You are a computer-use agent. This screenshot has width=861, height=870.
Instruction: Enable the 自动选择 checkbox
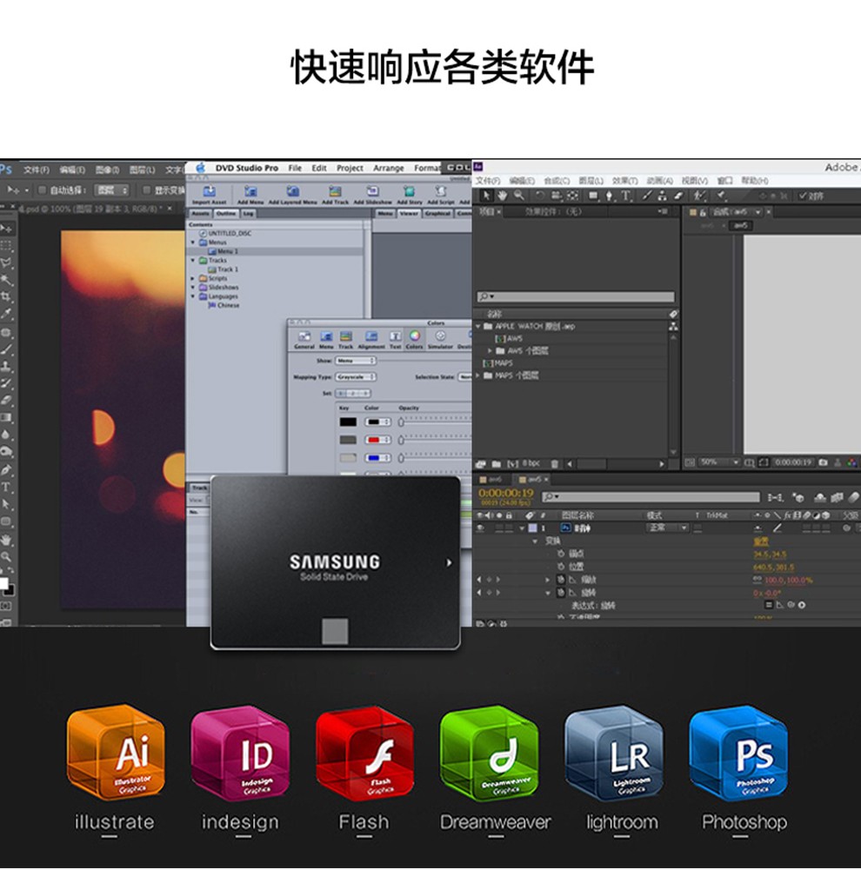click(42, 189)
